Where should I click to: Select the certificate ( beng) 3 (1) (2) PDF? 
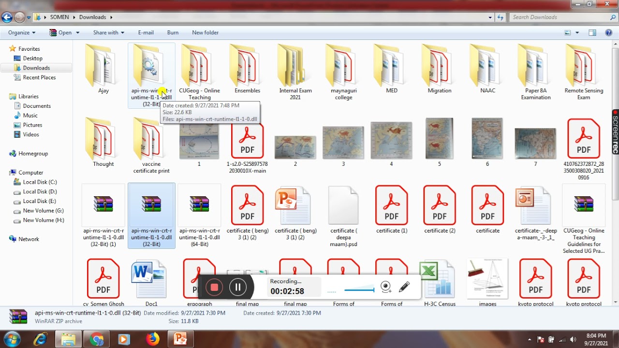coord(247,212)
